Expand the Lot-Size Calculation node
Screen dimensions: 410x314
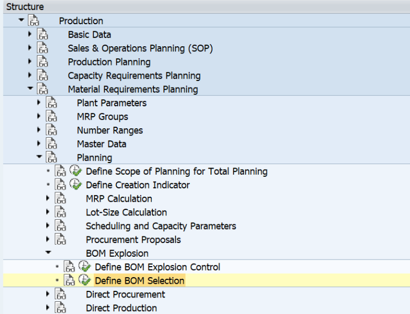pyautogui.click(x=47, y=212)
